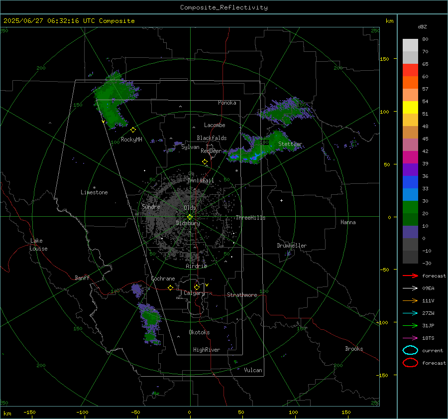Image resolution: width=448 pixels, height=419 pixels.
Task: Click the yellow diamond marker near RockyMH
Action: click(x=133, y=130)
